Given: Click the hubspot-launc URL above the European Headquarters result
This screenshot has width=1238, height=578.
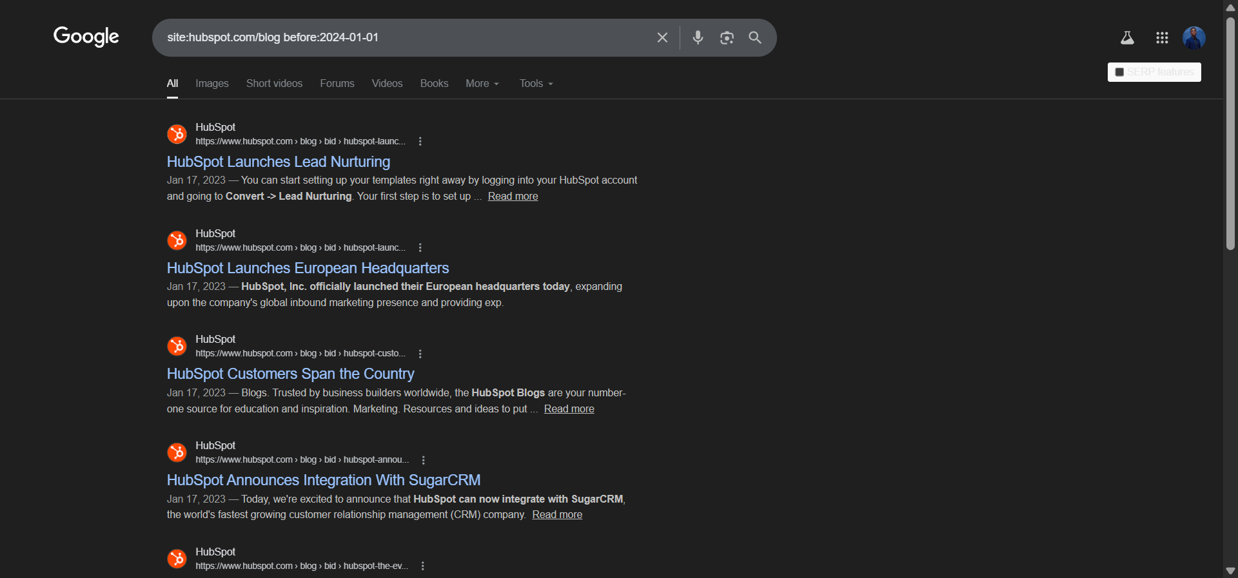Looking at the screenshot, I should pos(300,247).
